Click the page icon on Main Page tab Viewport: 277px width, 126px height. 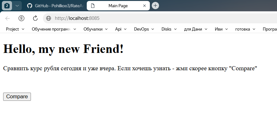(x=92, y=6)
